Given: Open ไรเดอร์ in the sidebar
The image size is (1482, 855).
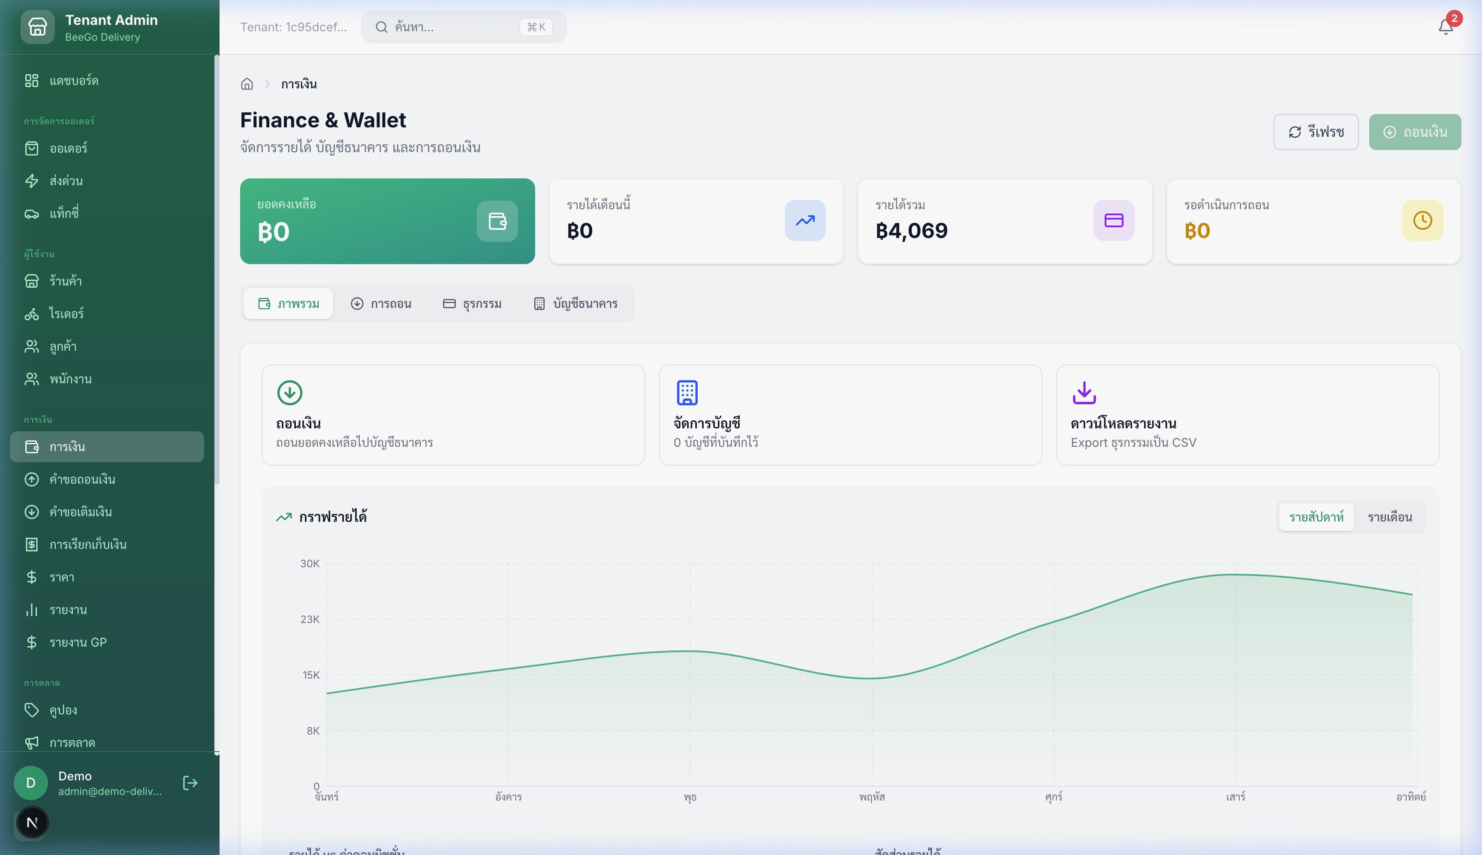Looking at the screenshot, I should coord(66,313).
